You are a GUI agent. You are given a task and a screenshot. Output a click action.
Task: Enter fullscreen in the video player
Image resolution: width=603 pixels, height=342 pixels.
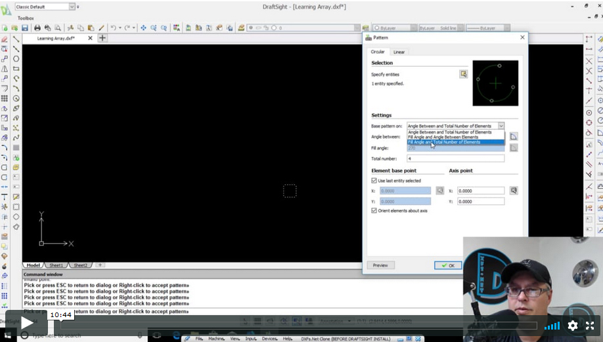point(590,326)
